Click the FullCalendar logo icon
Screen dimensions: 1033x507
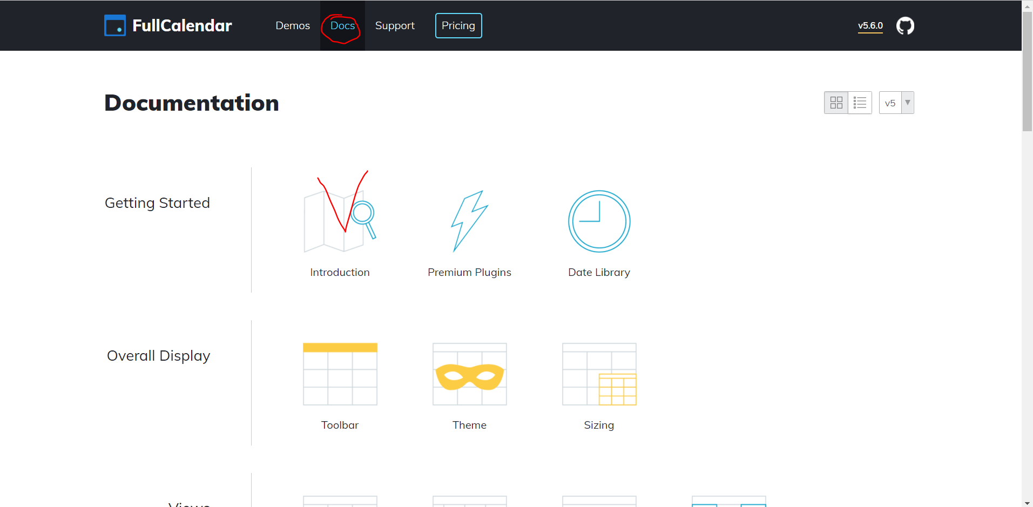[115, 25]
